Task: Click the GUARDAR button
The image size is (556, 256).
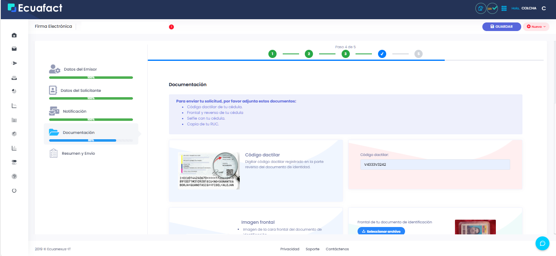Action: [x=502, y=26]
